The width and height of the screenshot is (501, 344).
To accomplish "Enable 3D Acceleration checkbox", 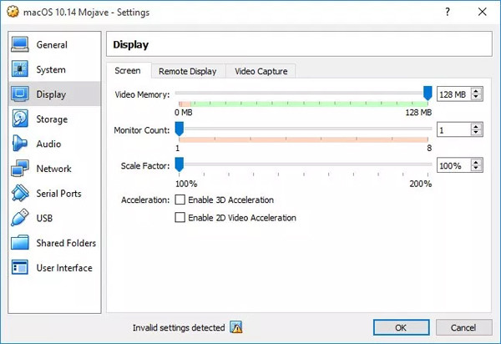I will 180,200.
